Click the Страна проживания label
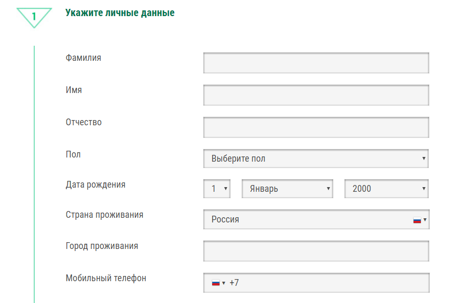This screenshot has height=303, width=453. 104,215
